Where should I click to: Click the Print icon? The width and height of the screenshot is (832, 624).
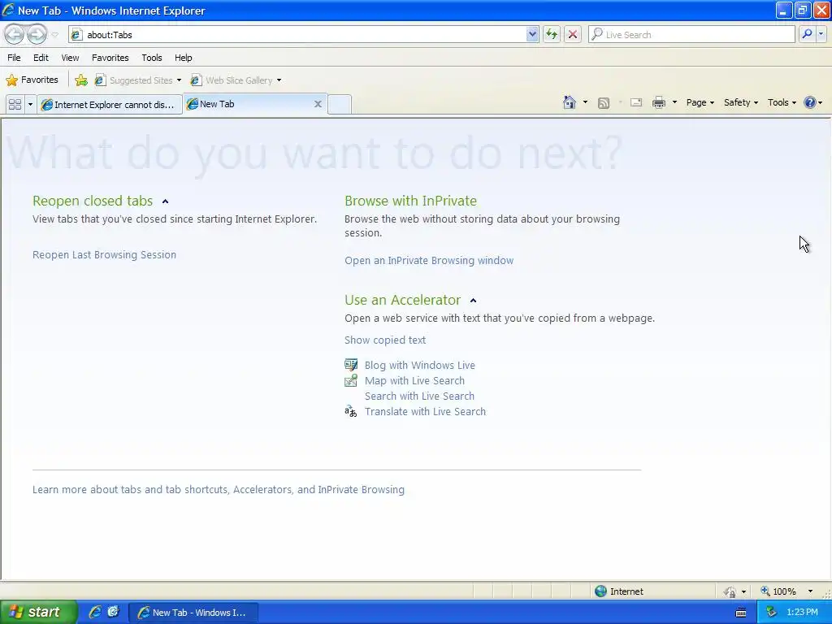[658, 103]
